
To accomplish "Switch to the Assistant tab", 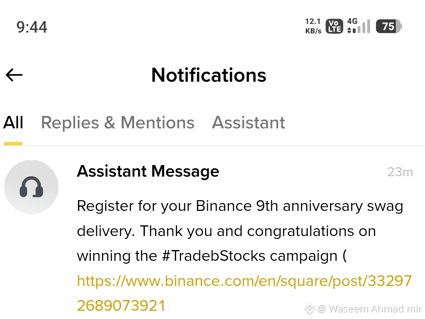I will (248, 123).
